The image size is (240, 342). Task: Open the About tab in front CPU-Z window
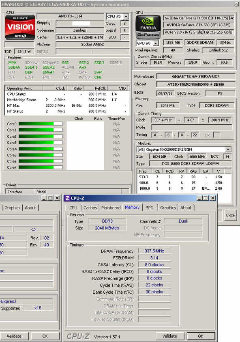186,208
